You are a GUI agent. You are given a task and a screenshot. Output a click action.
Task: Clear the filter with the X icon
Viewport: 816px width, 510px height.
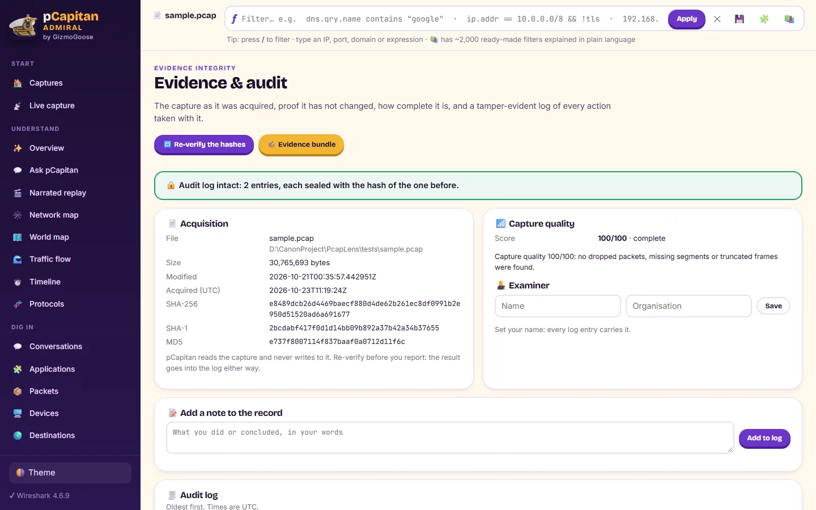717,19
